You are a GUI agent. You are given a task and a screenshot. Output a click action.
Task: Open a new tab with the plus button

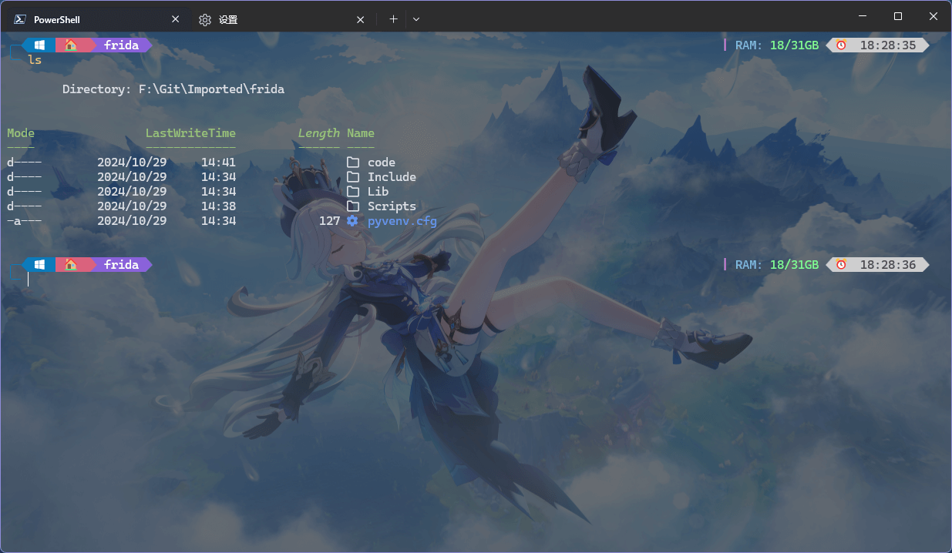[393, 19]
